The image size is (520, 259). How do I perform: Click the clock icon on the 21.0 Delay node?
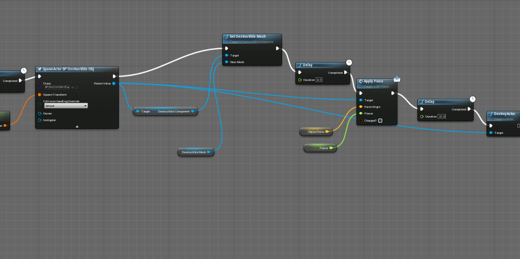(472, 99)
